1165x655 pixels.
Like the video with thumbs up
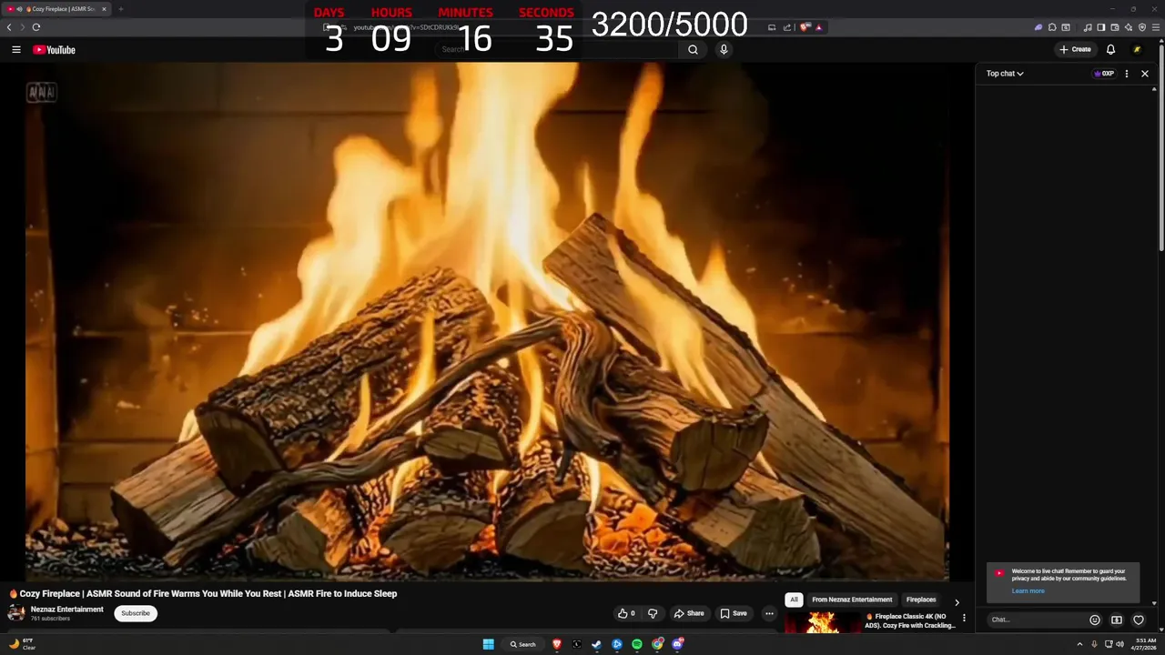coord(626,613)
